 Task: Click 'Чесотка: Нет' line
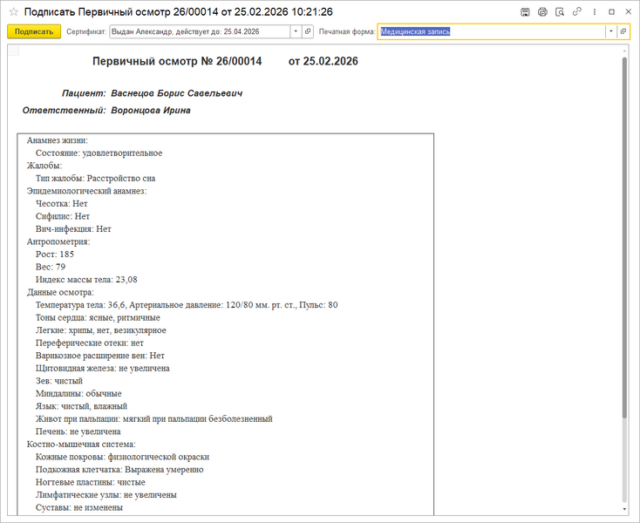61,204
